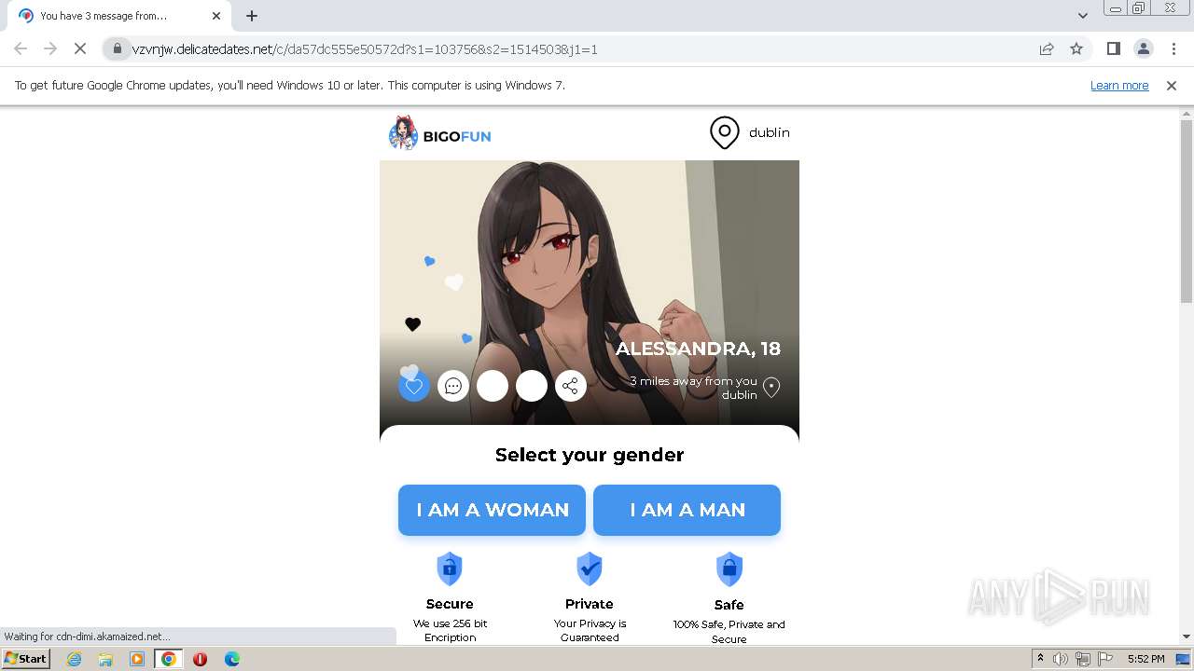View site security lock information
Viewport: 1194px width, 671px height.
117,48
